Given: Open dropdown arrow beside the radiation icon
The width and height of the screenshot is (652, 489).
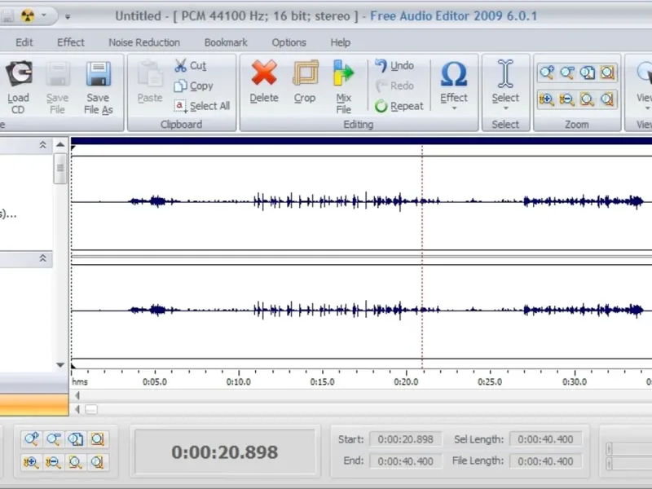Looking at the screenshot, I should [x=44, y=15].
